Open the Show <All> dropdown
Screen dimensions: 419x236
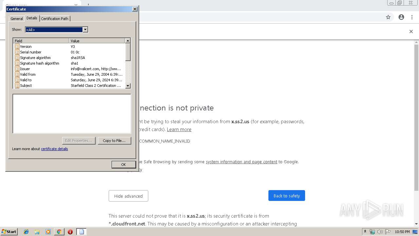pos(56,29)
